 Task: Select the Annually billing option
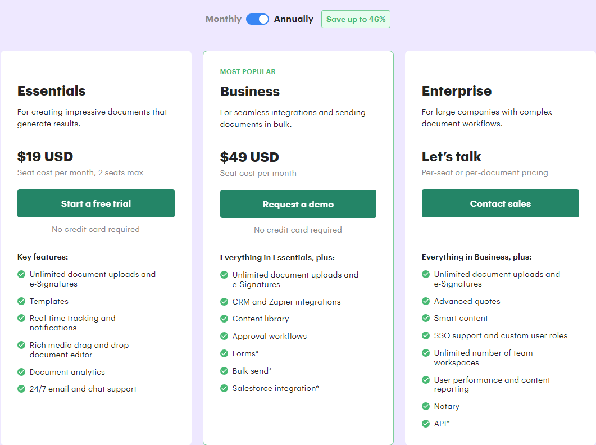click(294, 19)
